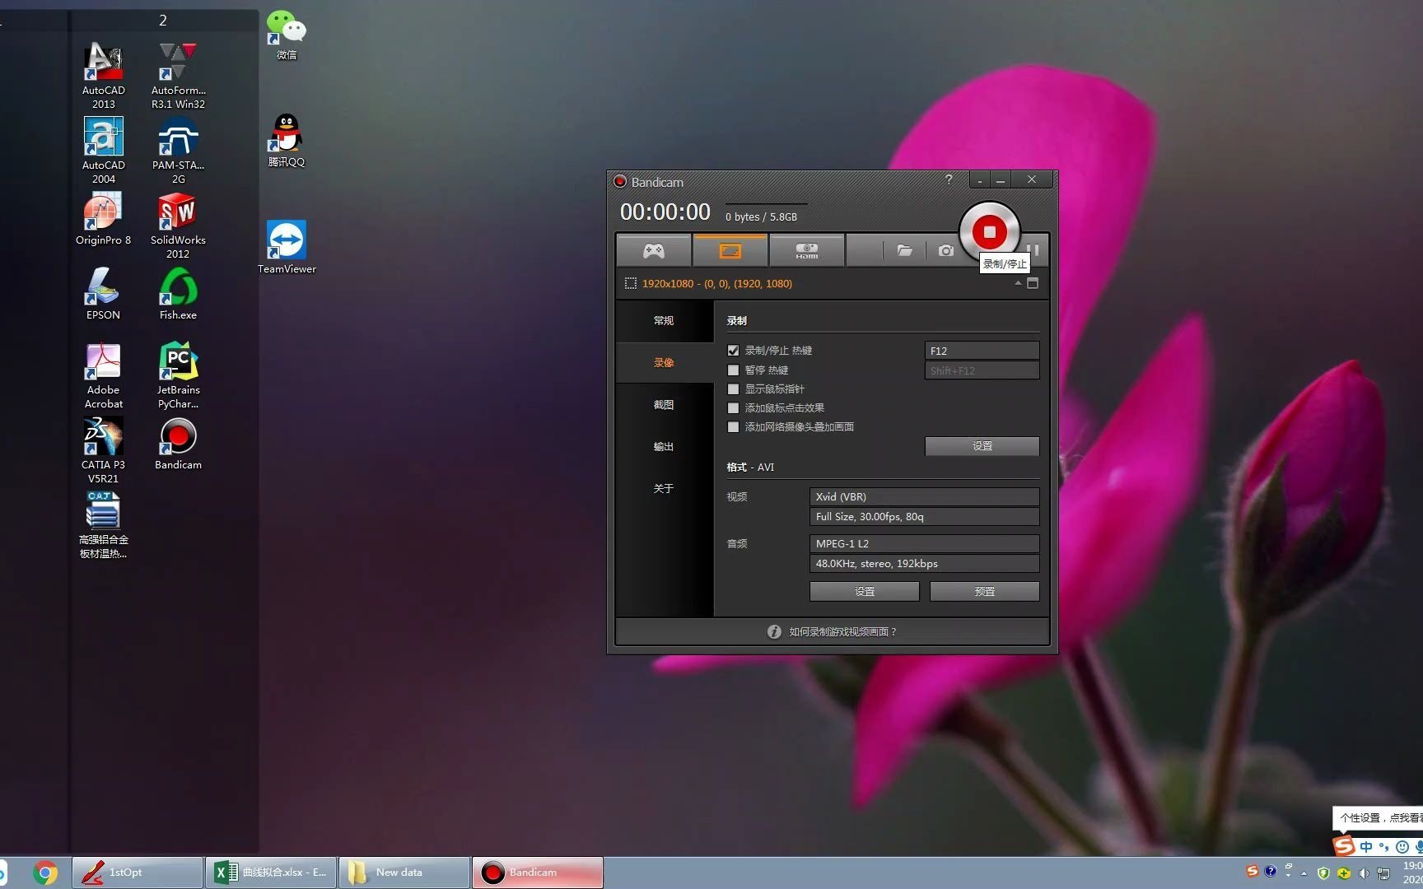Viewport: 1423px width, 889px height.
Task: Open the EPSON scanner desktop shortcut
Action: [x=104, y=294]
